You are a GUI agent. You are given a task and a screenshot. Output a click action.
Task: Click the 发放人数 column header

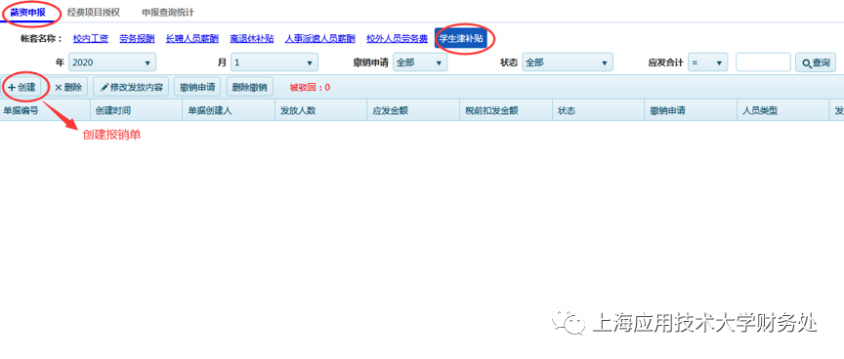(320, 110)
